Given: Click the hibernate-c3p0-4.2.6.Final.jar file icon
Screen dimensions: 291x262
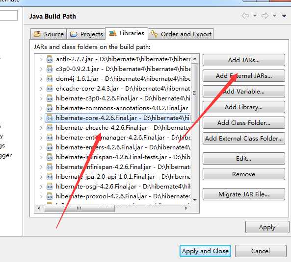Looking at the screenshot, I should pyautogui.click(x=50, y=98).
